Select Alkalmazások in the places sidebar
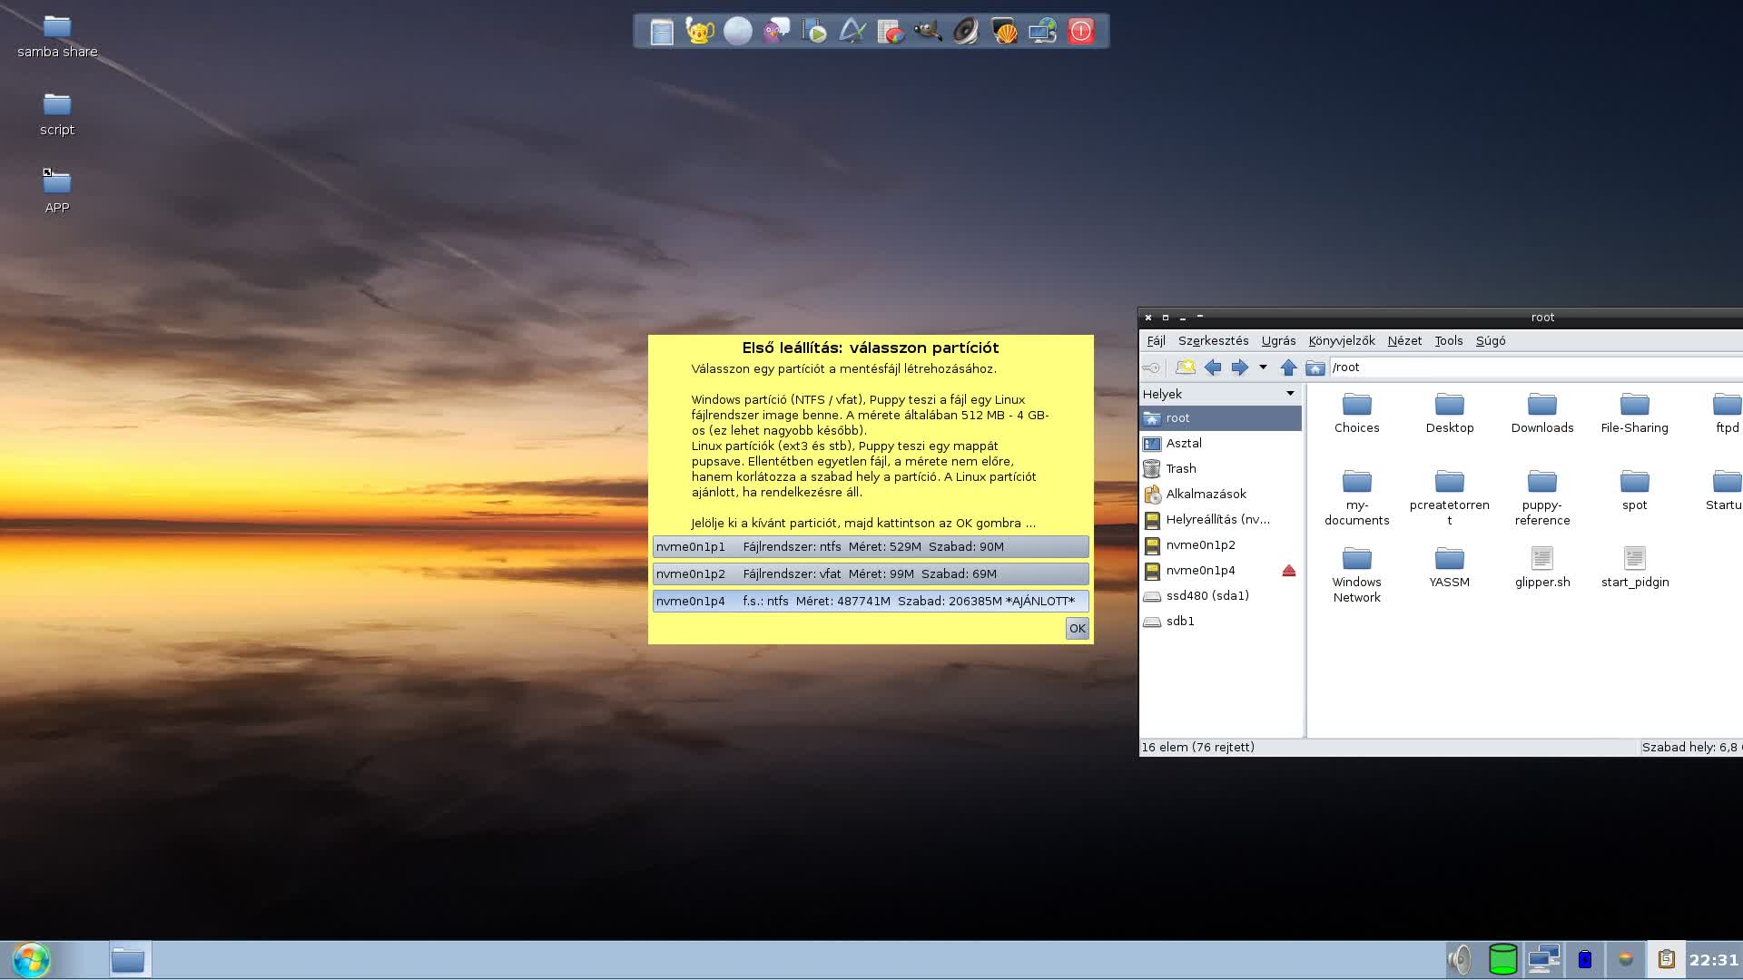The width and height of the screenshot is (1743, 980). pos(1221,495)
